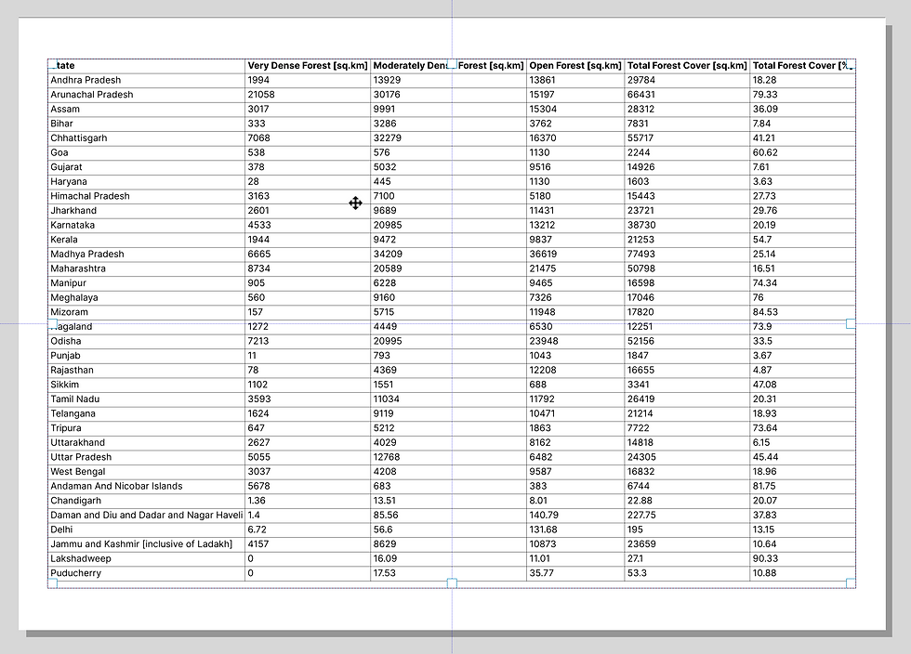Image resolution: width=911 pixels, height=654 pixels.
Task: Click percentage 84.53 in Mizoram row
Action: (765, 312)
